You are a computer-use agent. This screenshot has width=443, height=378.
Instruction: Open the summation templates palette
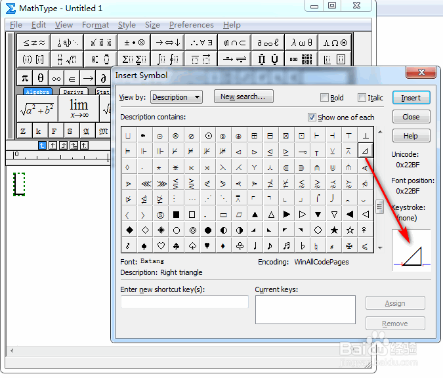pyautogui.click(x=134, y=59)
